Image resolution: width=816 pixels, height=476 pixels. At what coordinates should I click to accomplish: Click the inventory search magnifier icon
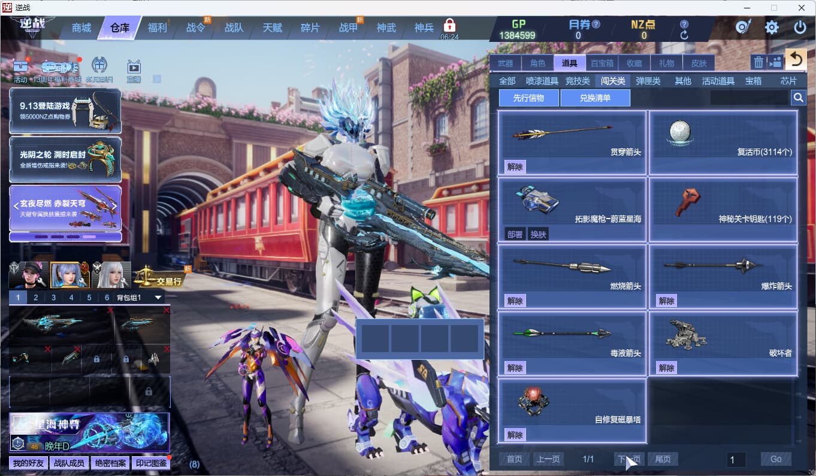click(x=798, y=98)
